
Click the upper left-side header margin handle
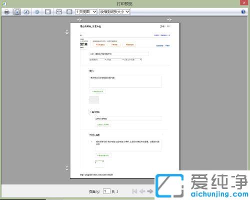[67, 32]
